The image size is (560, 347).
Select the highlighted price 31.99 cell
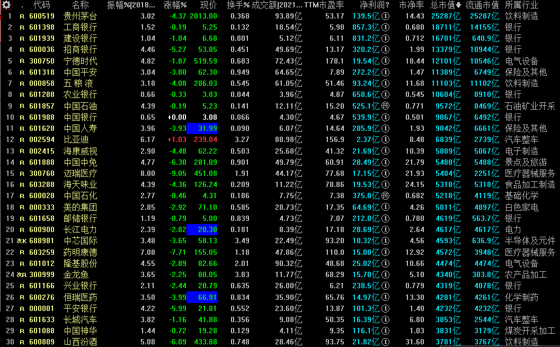202,128
